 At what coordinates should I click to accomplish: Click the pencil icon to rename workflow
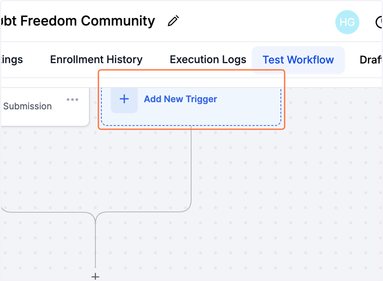coord(173,21)
